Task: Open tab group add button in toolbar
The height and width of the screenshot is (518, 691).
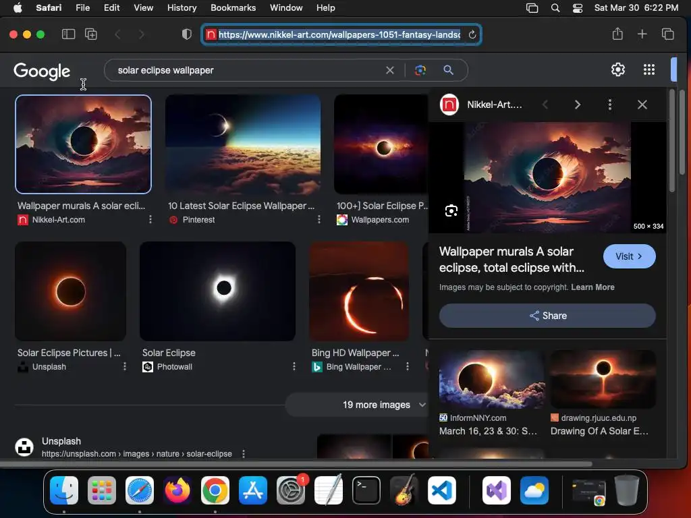Action: coord(91,34)
